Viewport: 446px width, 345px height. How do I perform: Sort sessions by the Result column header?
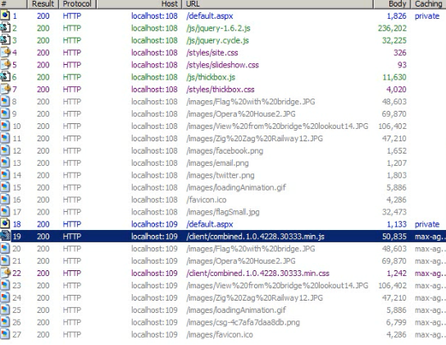point(43,4)
